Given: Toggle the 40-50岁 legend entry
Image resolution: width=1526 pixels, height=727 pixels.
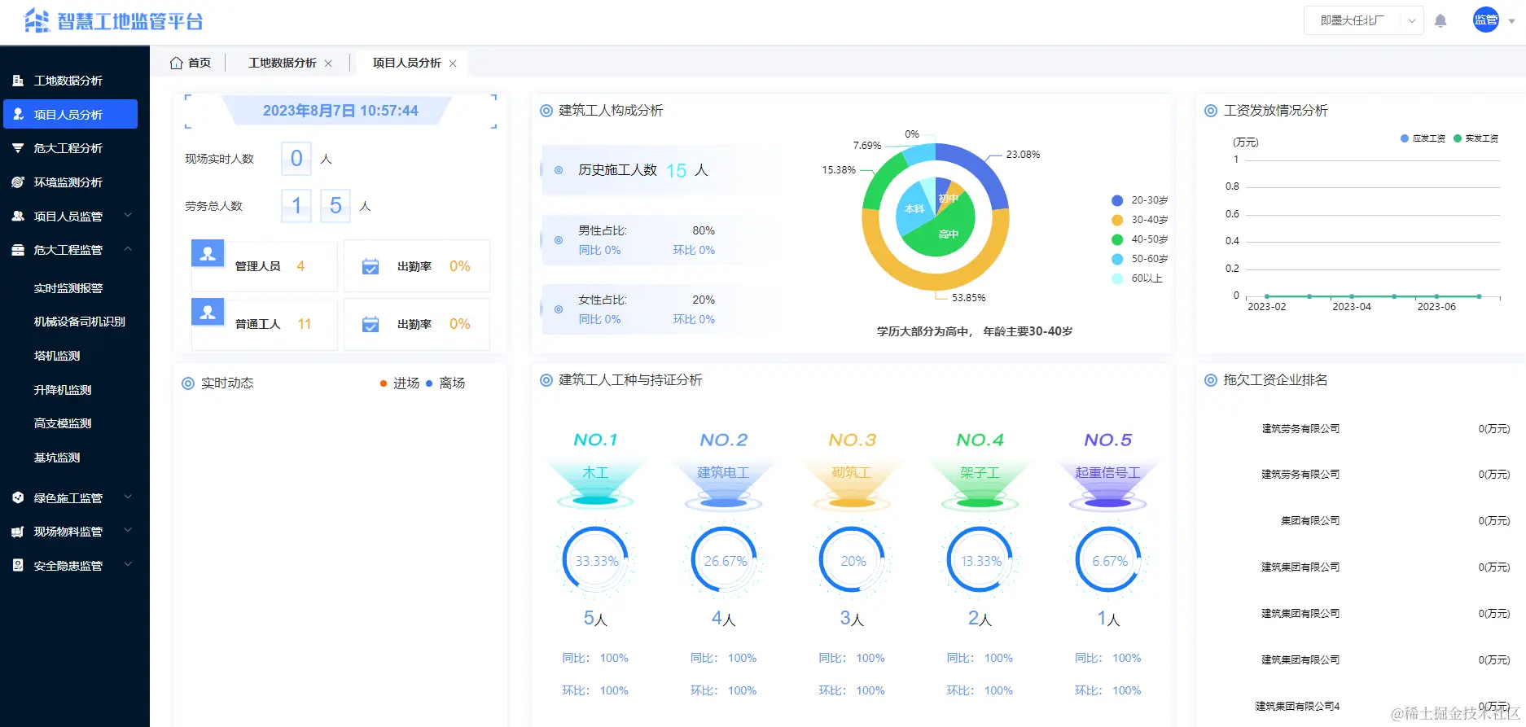Looking at the screenshot, I should pyautogui.click(x=1140, y=239).
